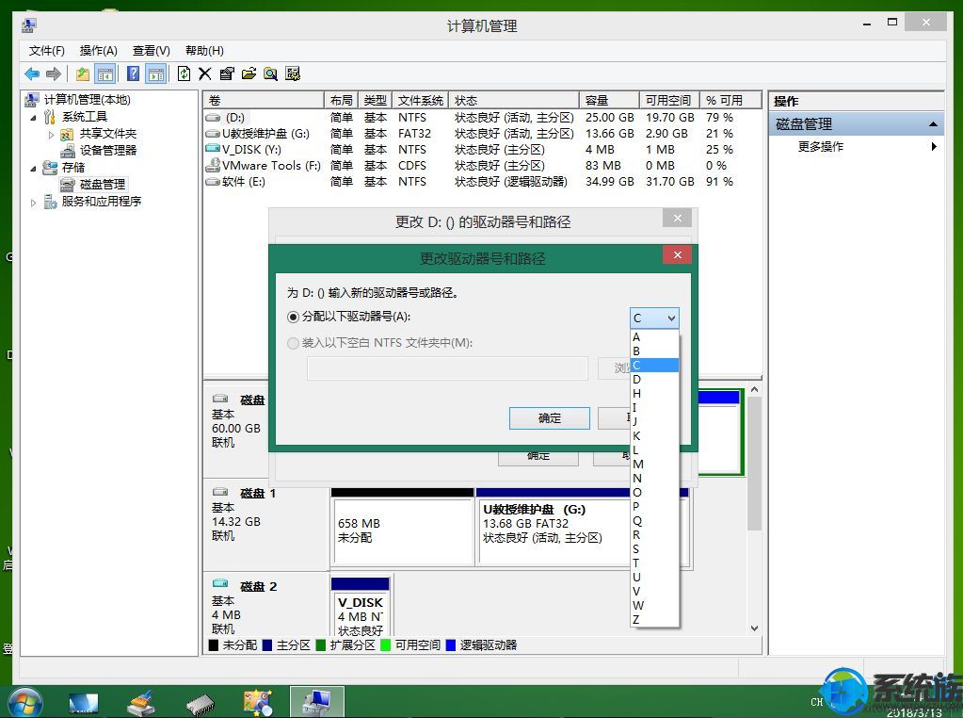Open the 帮助(H) menu
Viewport: 963px width, 718px height.
click(x=204, y=50)
